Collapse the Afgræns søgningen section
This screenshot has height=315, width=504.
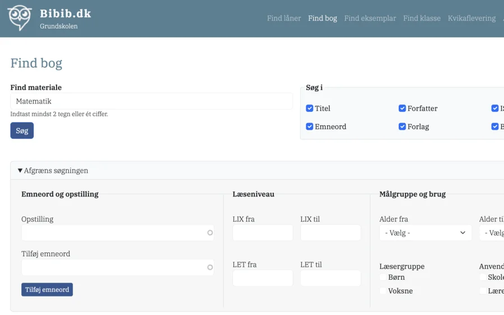(53, 171)
